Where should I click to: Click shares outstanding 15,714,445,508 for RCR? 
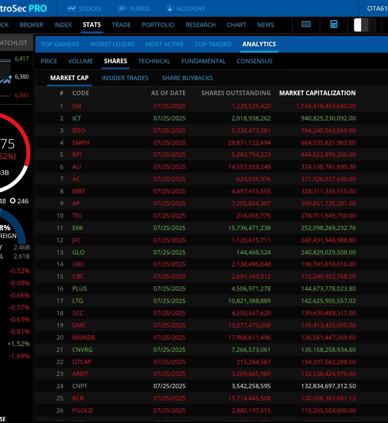pos(249,399)
